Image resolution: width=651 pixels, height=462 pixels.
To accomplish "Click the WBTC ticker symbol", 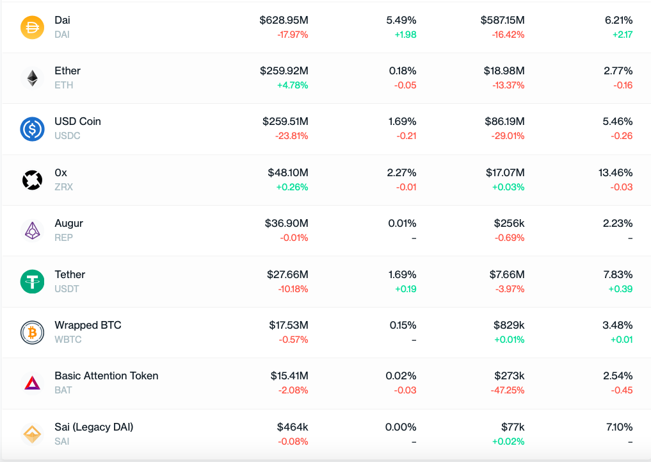I will (68, 340).
